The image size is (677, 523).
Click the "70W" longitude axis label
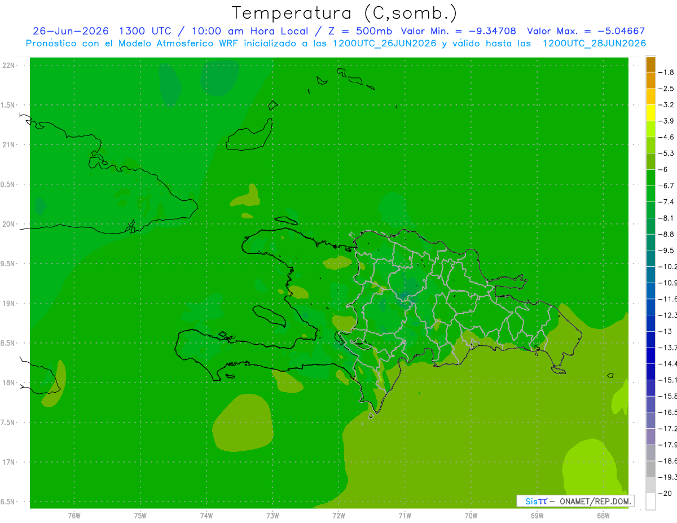coord(471,515)
